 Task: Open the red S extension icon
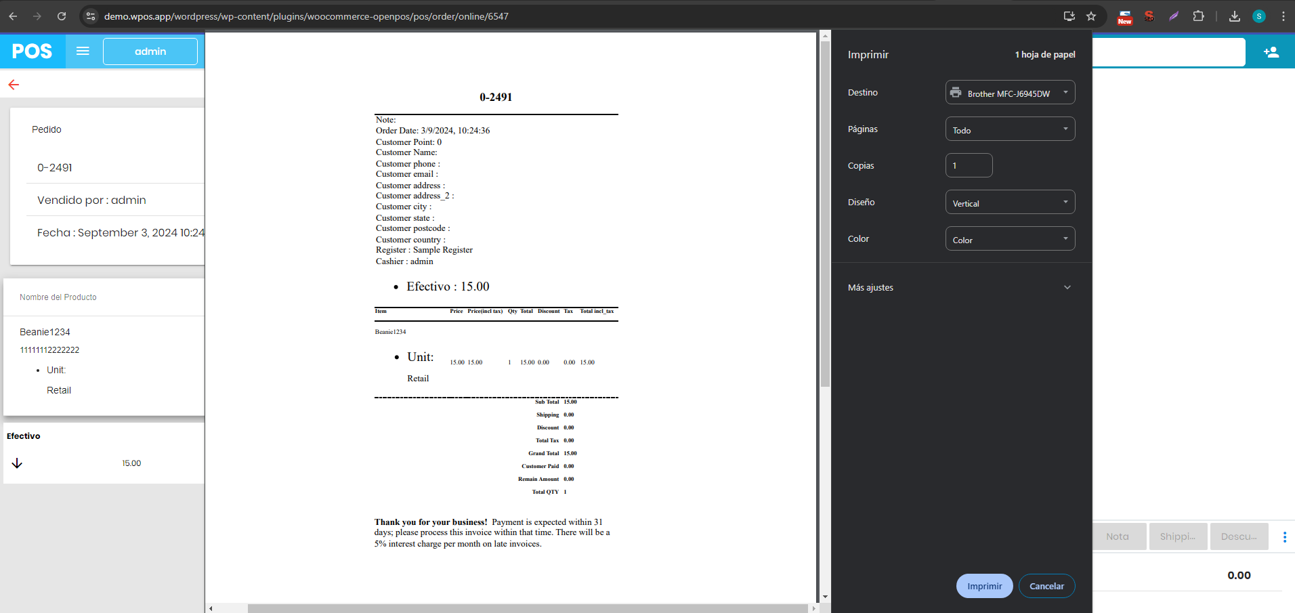tap(1149, 16)
